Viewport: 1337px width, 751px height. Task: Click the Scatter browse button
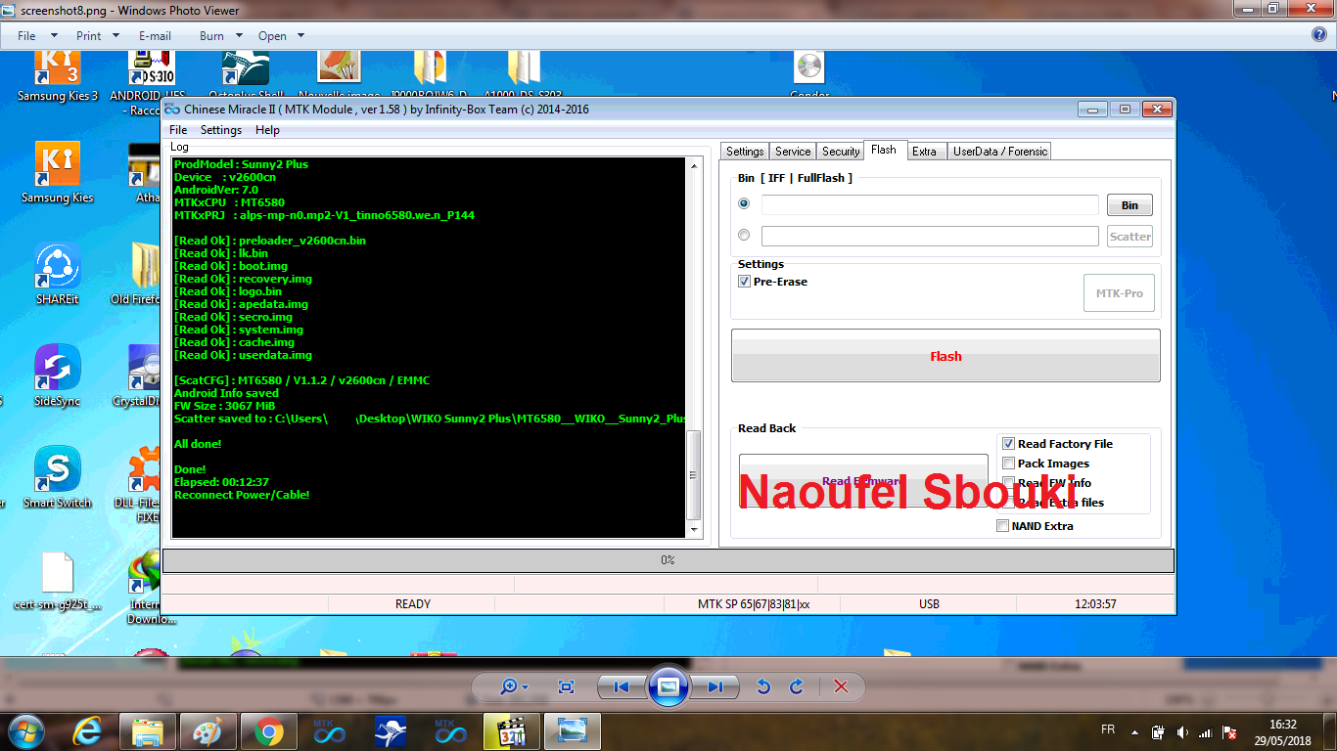pos(1130,237)
